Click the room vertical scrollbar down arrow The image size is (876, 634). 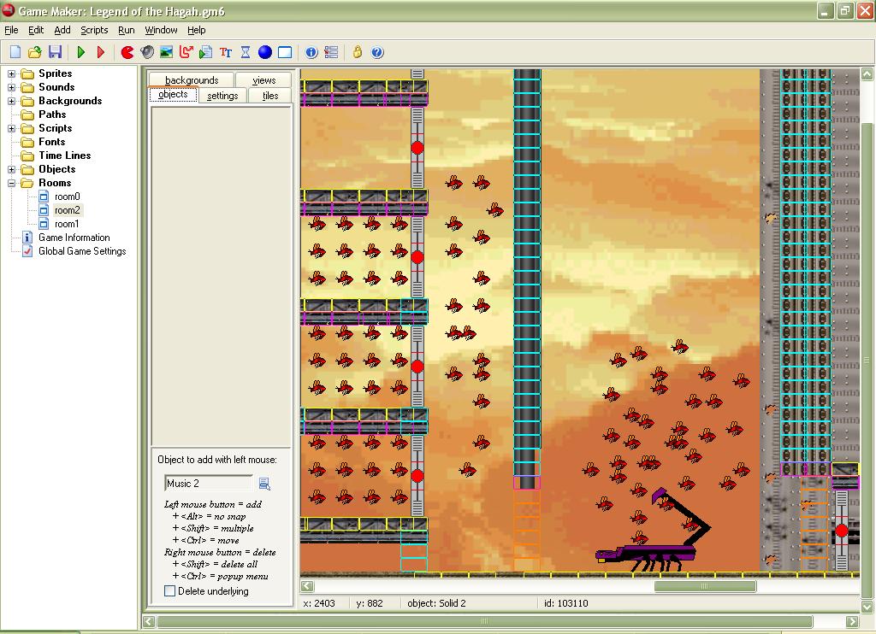867,606
